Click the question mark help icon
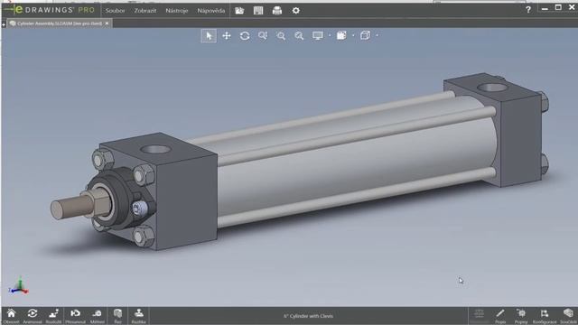578x325 pixels. pos(528,10)
